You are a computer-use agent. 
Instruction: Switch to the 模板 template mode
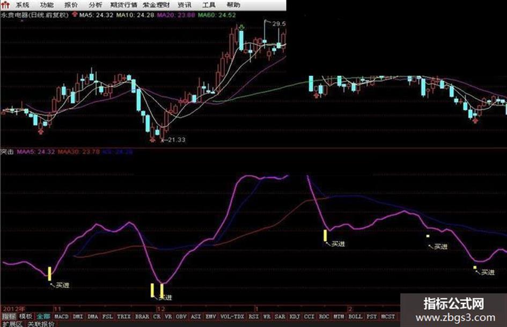click(26, 317)
